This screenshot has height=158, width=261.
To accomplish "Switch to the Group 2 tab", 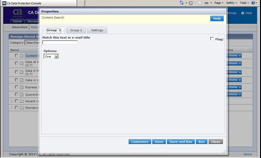I will click(76, 30).
